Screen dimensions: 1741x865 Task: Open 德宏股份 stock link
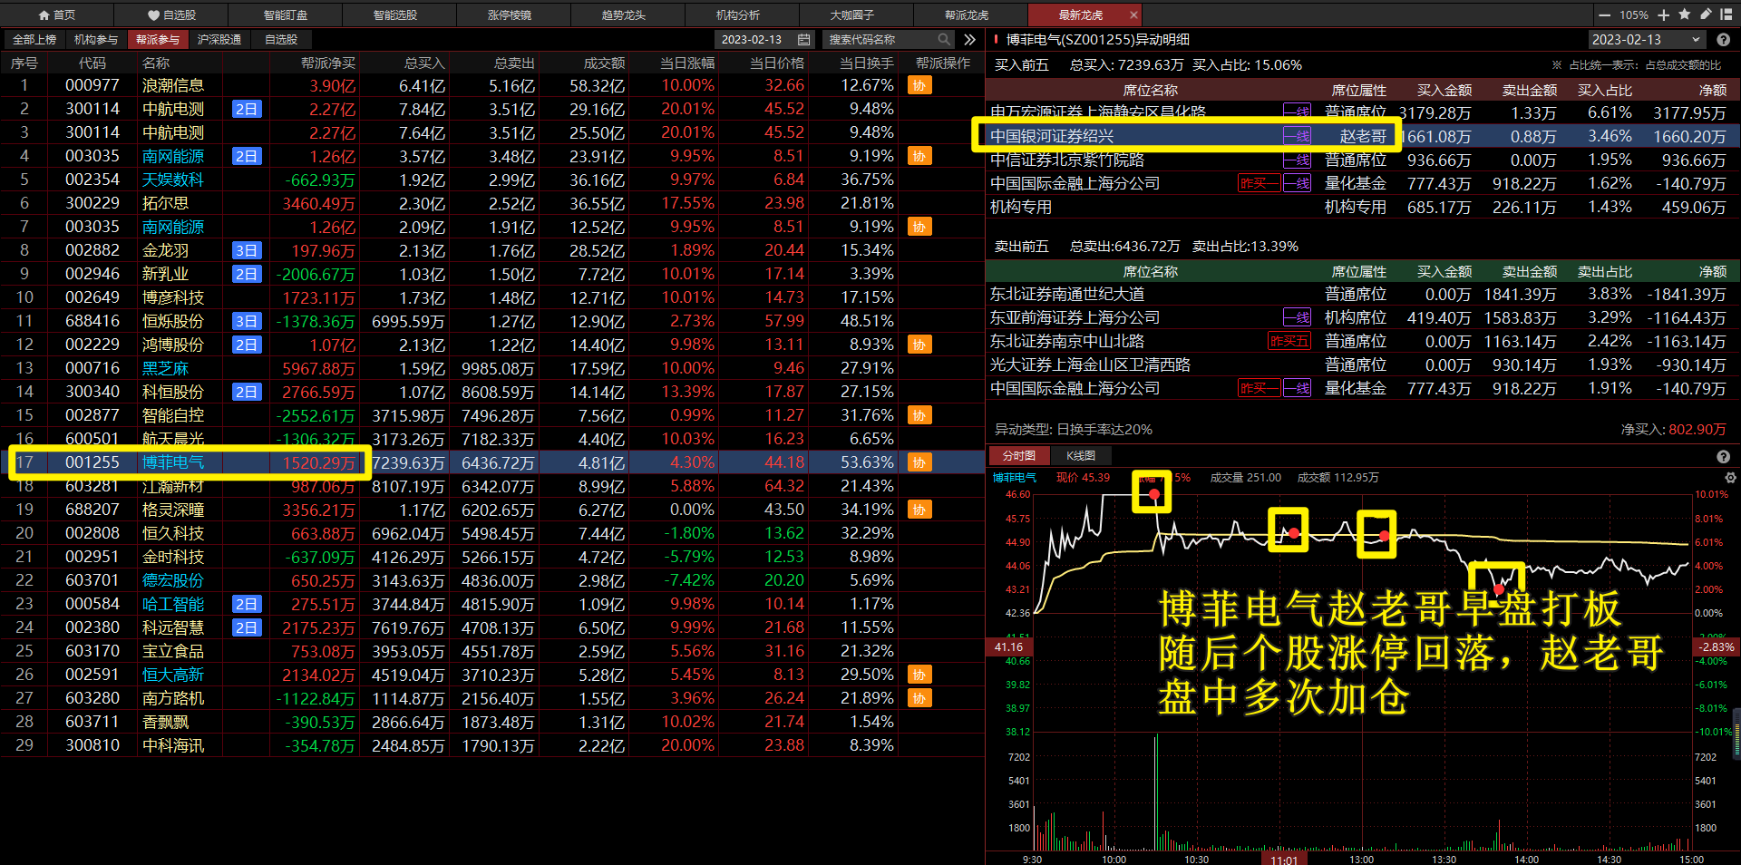click(x=173, y=580)
